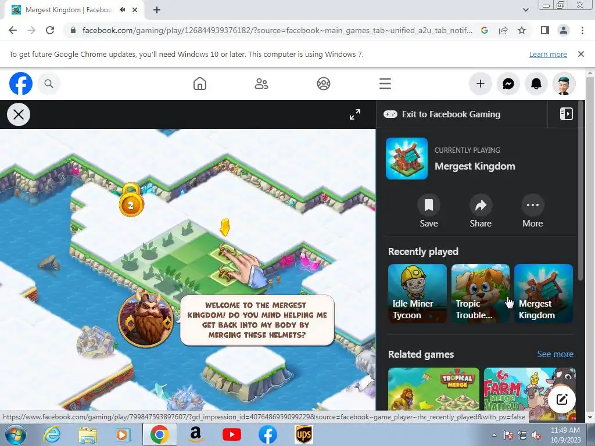This screenshot has height=446, width=595.
Task: Click the gold padlock numbered 2
Action: click(131, 200)
